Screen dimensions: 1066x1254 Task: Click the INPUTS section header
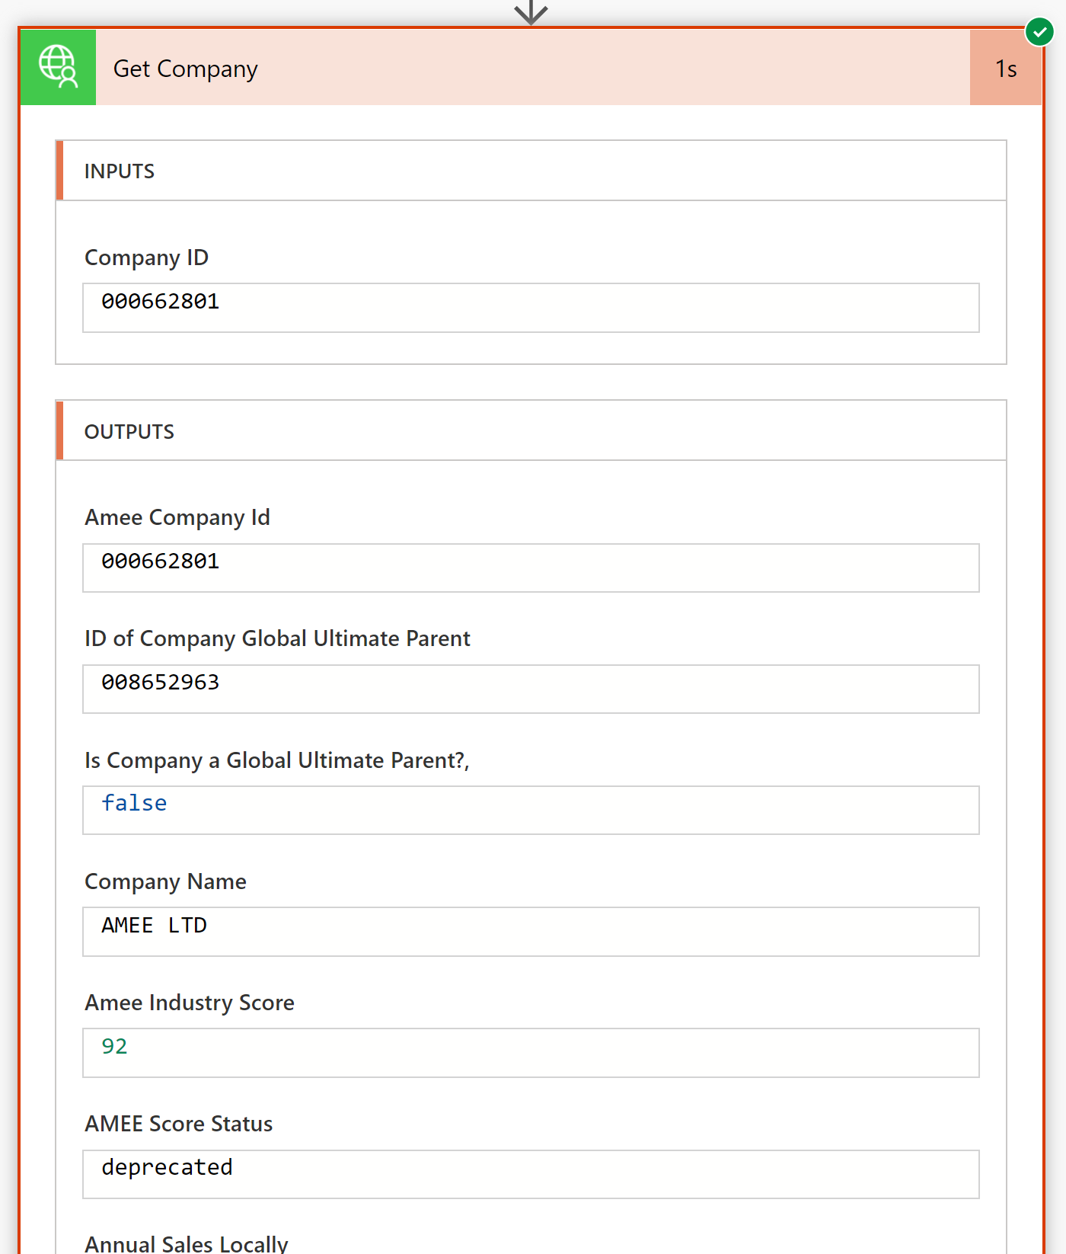point(531,171)
